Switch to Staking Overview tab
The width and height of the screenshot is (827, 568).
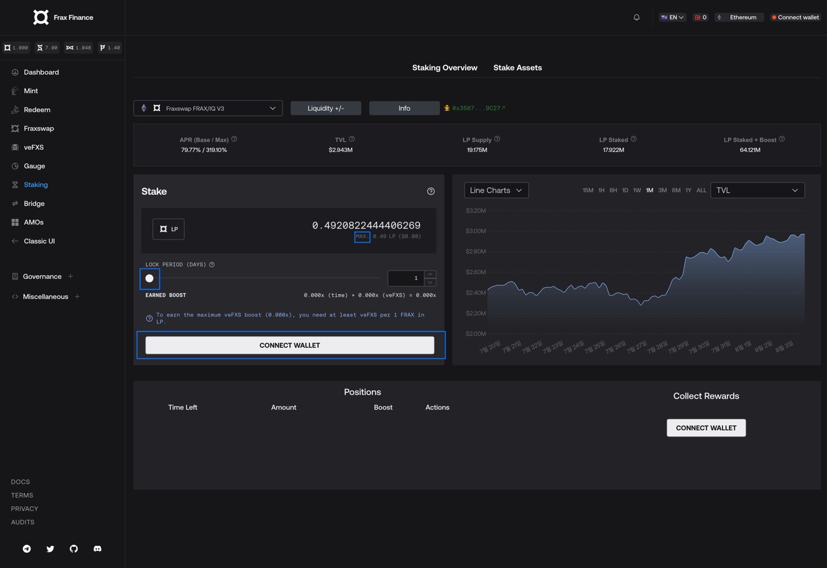445,68
